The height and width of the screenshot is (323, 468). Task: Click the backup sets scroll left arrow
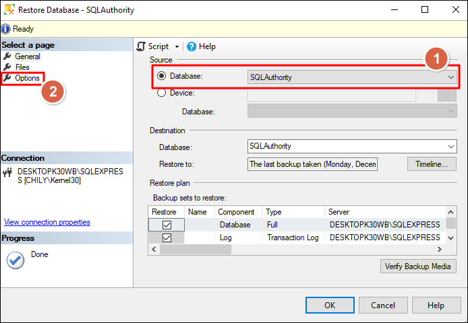pyautogui.click(x=154, y=250)
